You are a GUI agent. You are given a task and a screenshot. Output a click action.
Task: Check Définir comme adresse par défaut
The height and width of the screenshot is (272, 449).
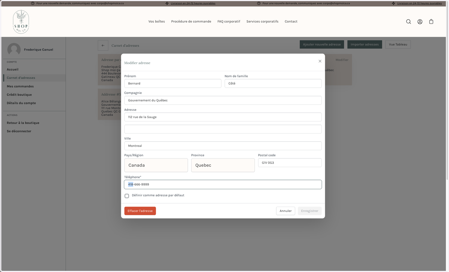point(127,196)
